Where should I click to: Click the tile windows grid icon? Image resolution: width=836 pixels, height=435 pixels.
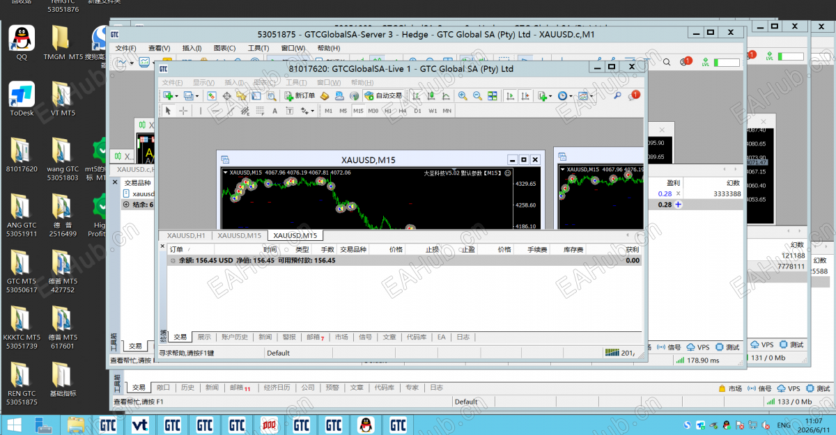coord(493,95)
